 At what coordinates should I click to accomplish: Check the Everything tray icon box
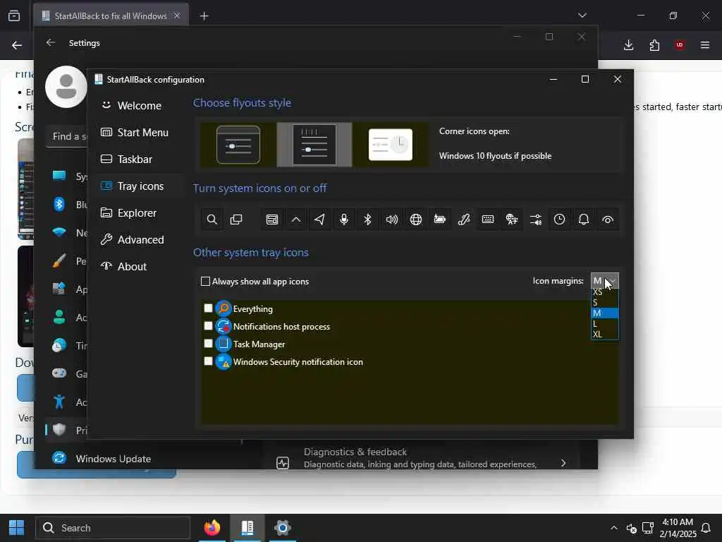click(x=208, y=308)
